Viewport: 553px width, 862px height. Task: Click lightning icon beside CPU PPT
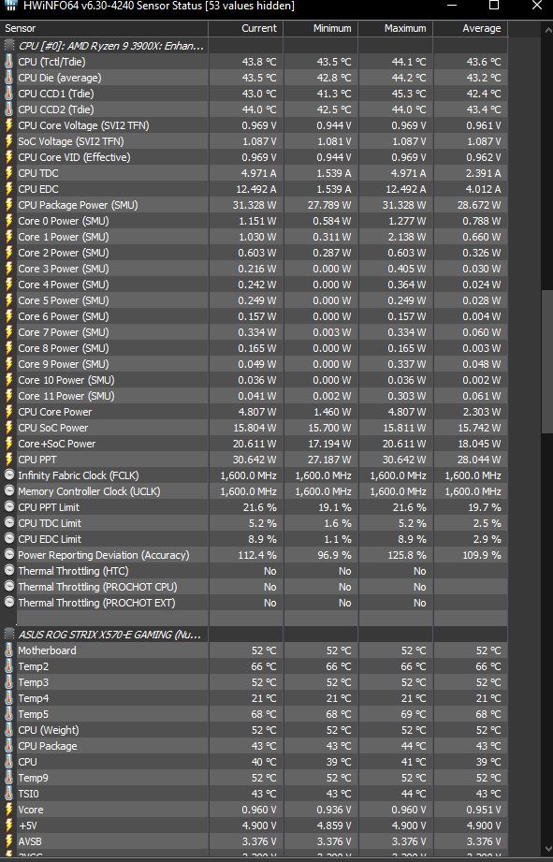[x=8, y=460]
